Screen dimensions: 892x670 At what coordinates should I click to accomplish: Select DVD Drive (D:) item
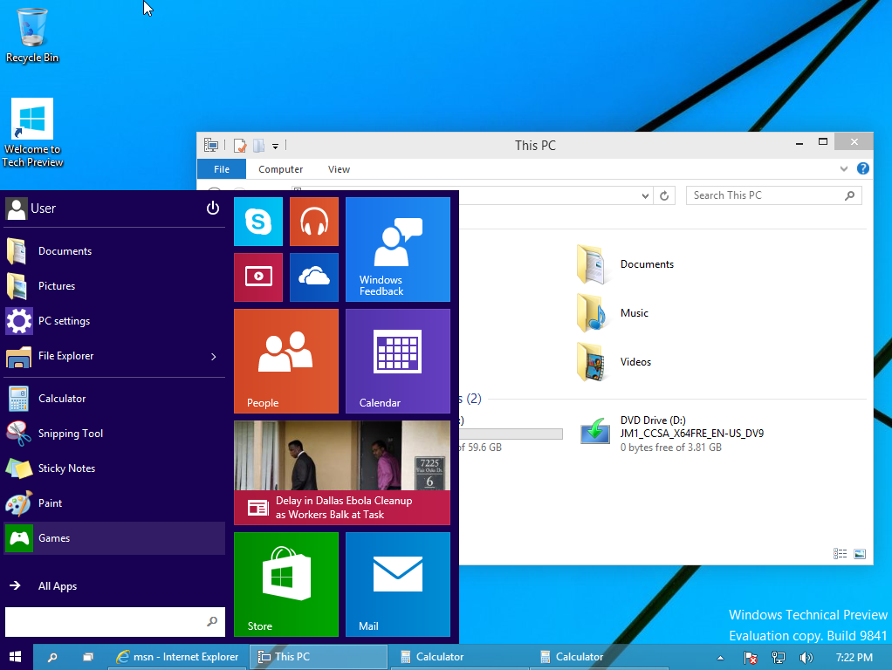click(672, 434)
